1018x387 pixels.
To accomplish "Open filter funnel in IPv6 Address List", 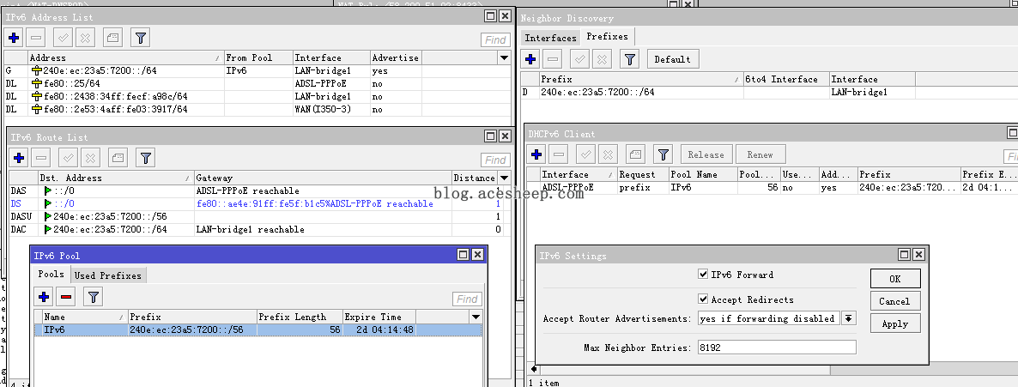I will (140, 38).
